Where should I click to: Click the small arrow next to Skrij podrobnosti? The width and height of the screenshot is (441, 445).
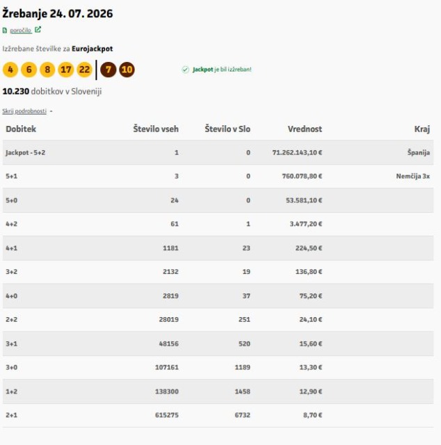[x=51, y=111]
